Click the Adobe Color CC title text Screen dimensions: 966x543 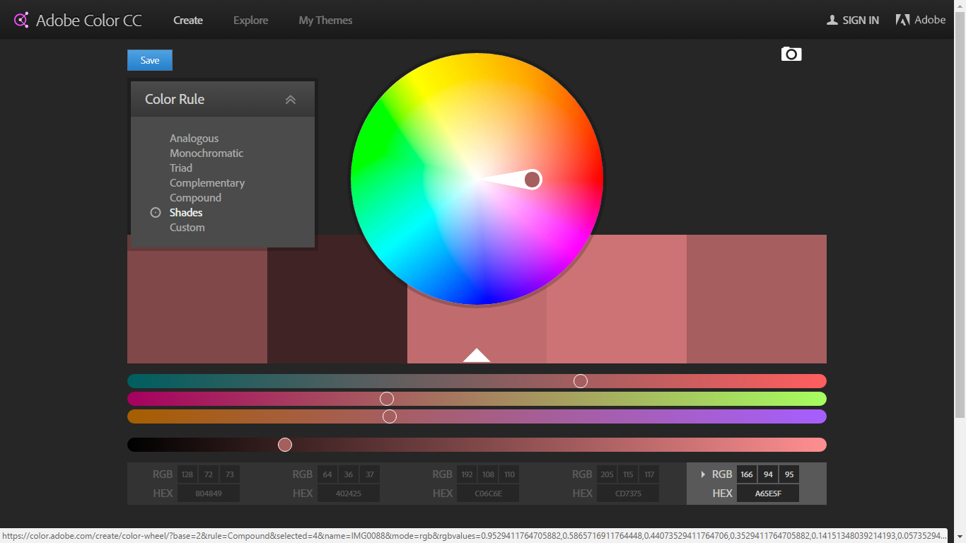point(89,21)
